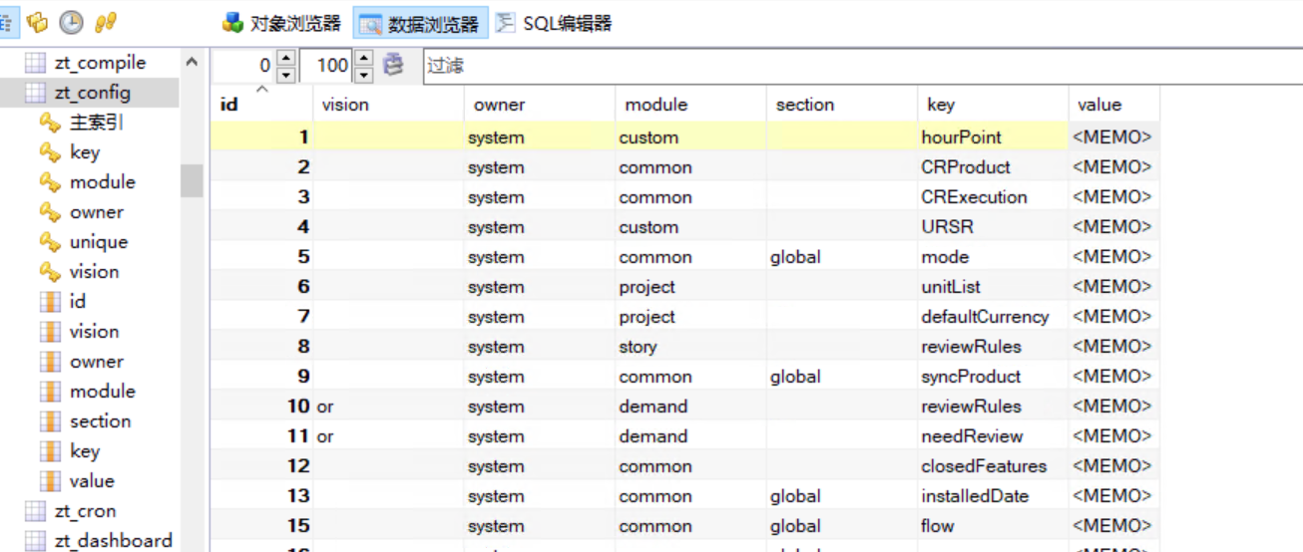Viewport: 1303px width, 552px height.
Task: Increase the row limit 100 with up arrow
Action: pyautogui.click(x=364, y=59)
